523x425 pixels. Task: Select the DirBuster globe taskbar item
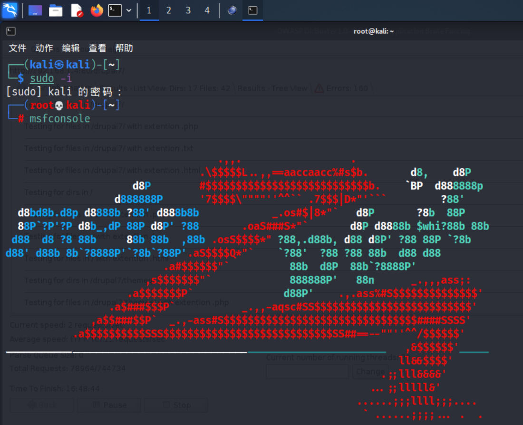232,10
